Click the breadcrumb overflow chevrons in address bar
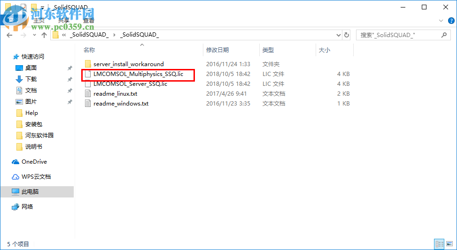This screenshot has width=457, height=250. pos(64,35)
